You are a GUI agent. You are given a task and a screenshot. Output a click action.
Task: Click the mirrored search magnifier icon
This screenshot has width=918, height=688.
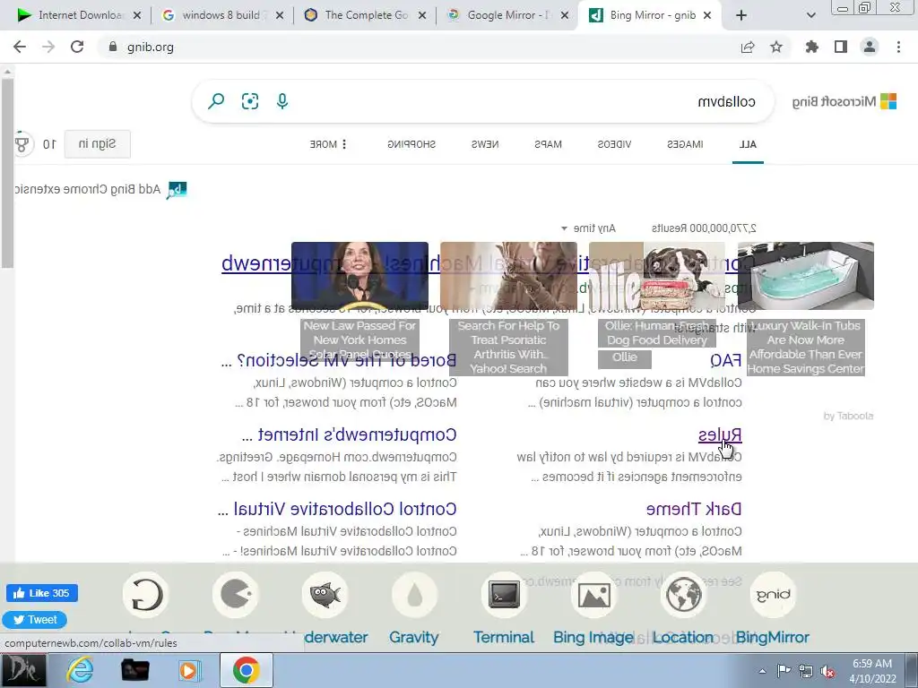(x=216, y=101)
